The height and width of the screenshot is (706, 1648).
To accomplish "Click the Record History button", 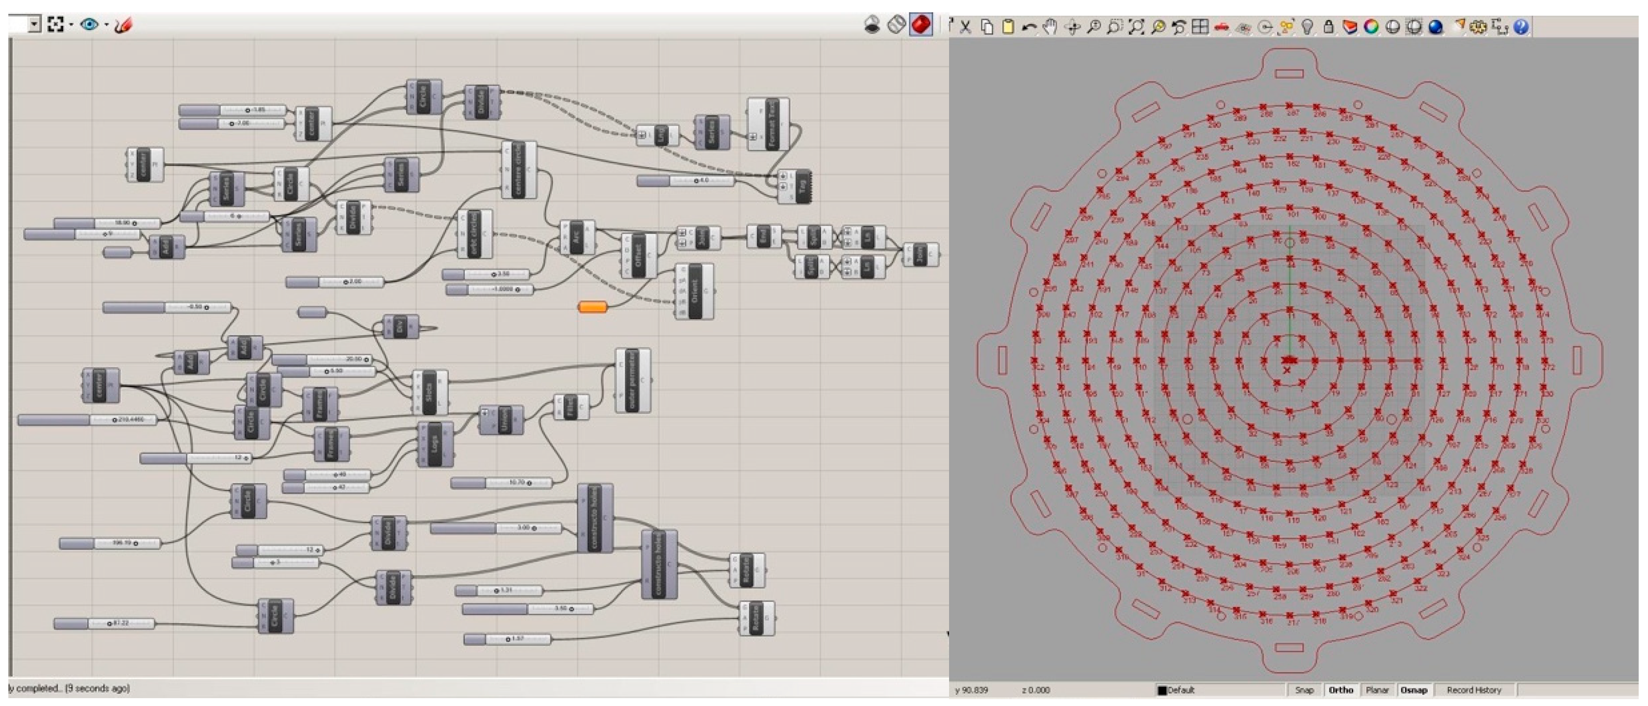I will 1473,690.
